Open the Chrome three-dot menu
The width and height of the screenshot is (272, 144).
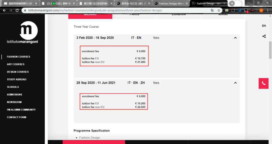pyautogui.click(x=268, y=10)
